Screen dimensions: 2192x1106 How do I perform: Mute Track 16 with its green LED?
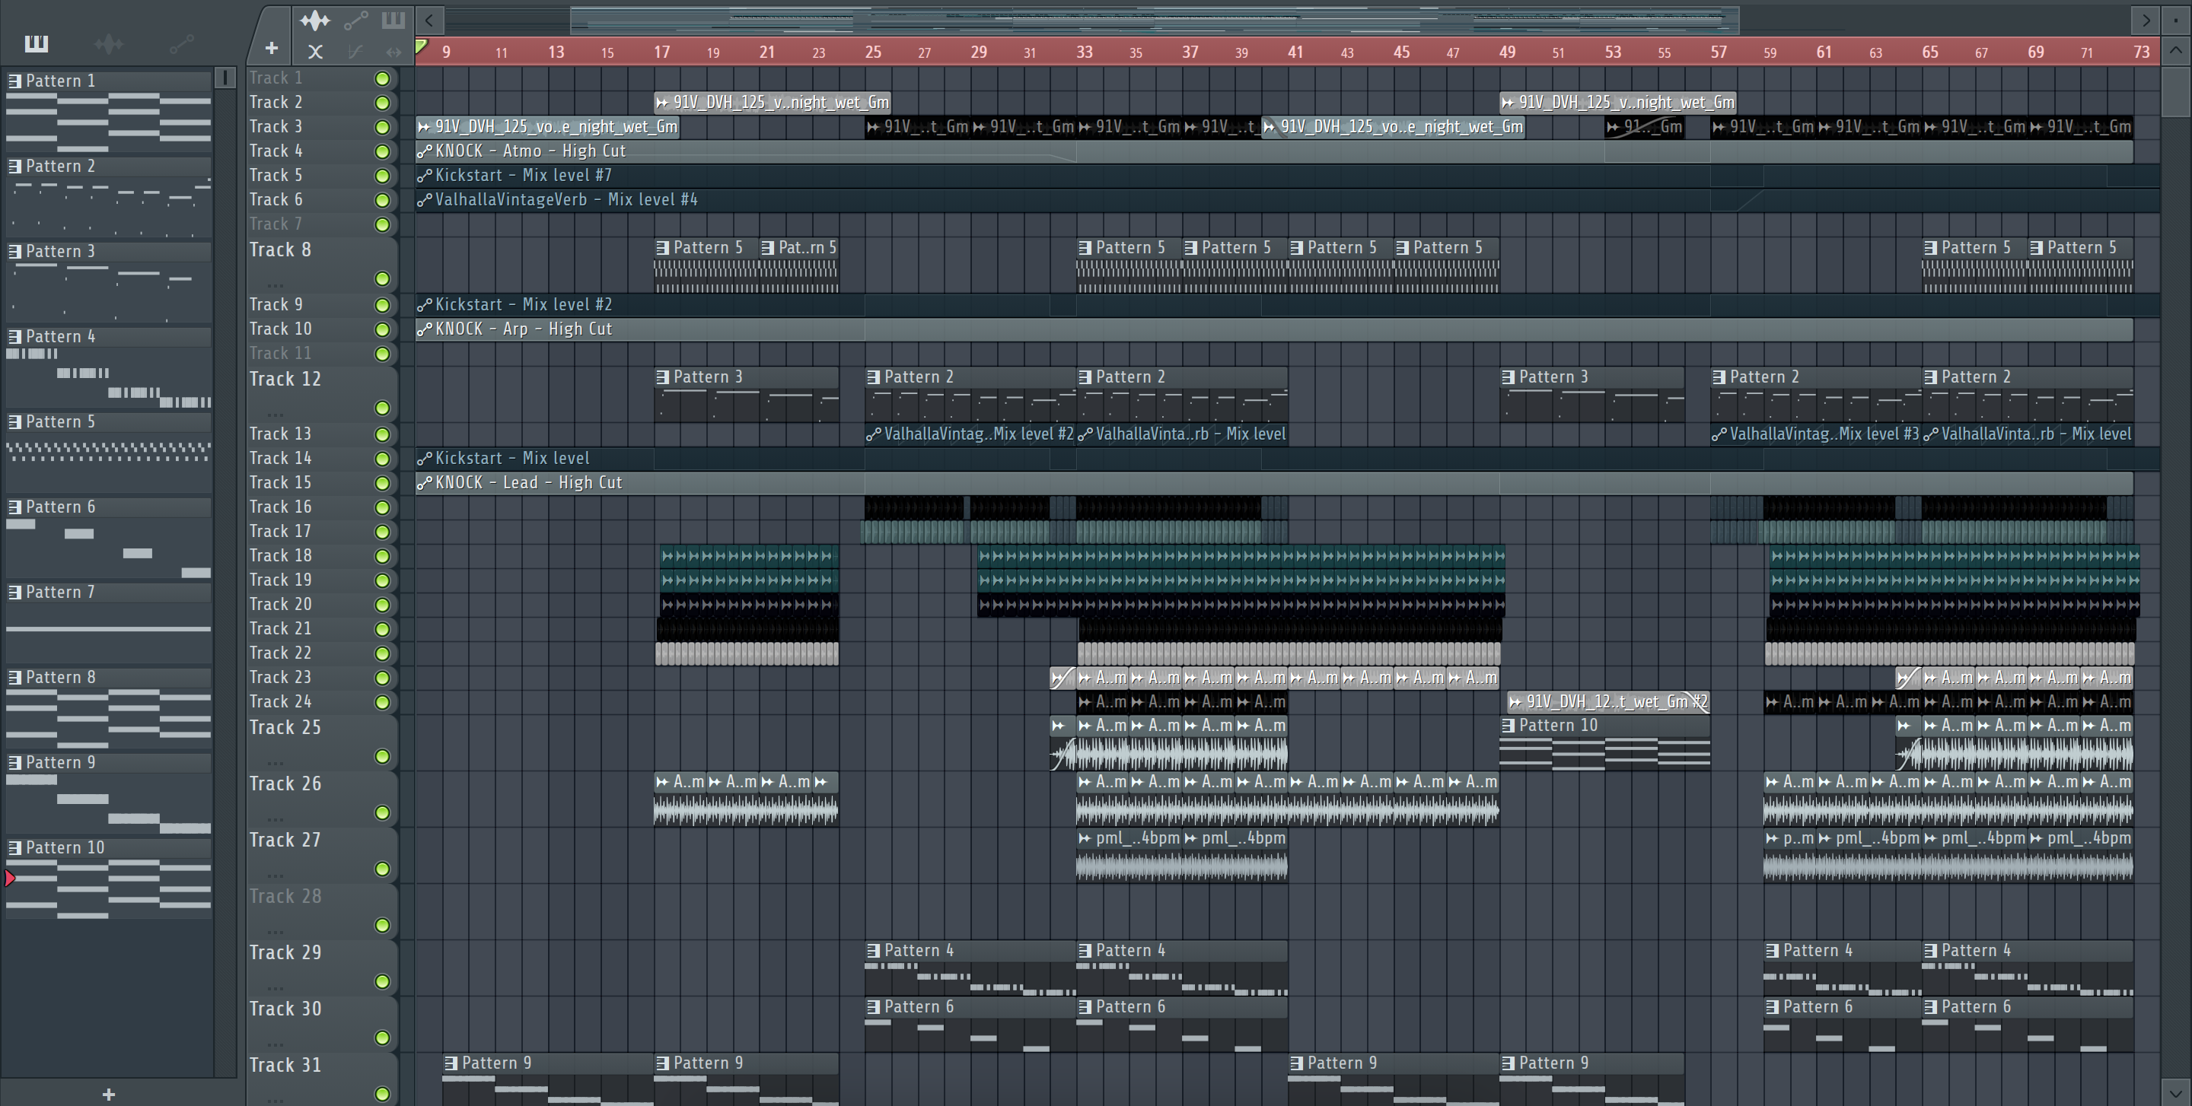(x=382, y=507)
